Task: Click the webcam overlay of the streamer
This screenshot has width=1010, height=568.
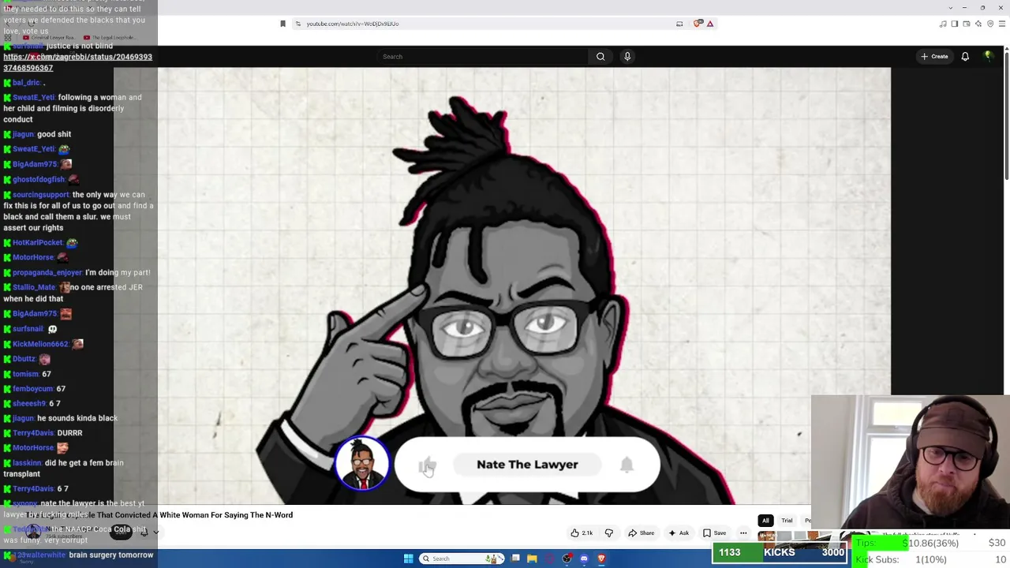Action: 911,463
